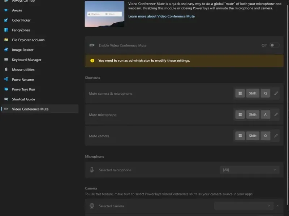Click the Mute camera row label
The width and height of the screenshot is (289, 216).
99,136
